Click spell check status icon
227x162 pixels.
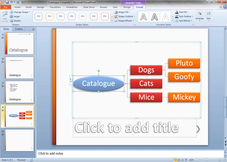[x=31, y=160]
